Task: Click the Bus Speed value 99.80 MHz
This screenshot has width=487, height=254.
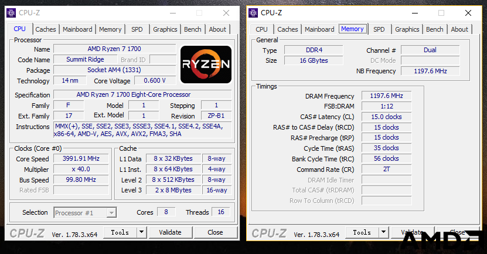Action: click(81, 180)
